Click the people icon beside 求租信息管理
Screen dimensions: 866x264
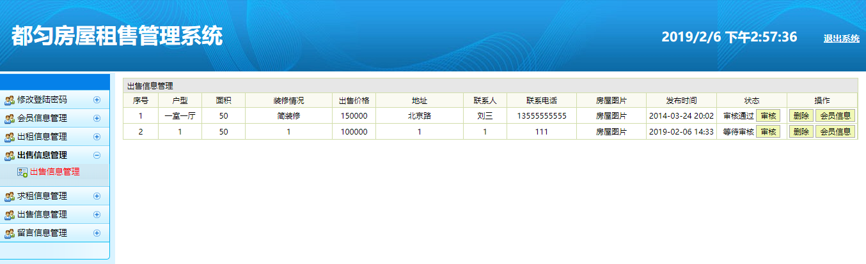pos(10,196)
